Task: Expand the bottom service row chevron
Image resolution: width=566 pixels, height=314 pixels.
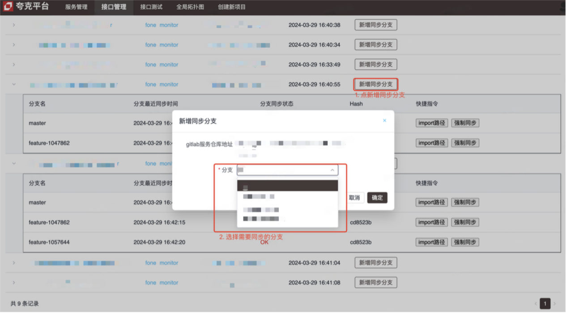Action: [13, 282]
